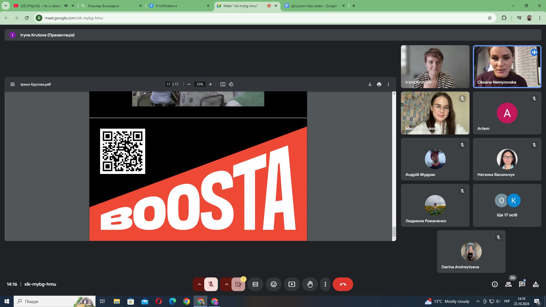Click the Darina Andreytseva participant tile
The image size is (546, 307).
click(471, 252)
